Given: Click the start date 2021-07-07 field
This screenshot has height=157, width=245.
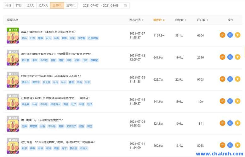Looking at the screenshot, I should [x=91, y=6].
